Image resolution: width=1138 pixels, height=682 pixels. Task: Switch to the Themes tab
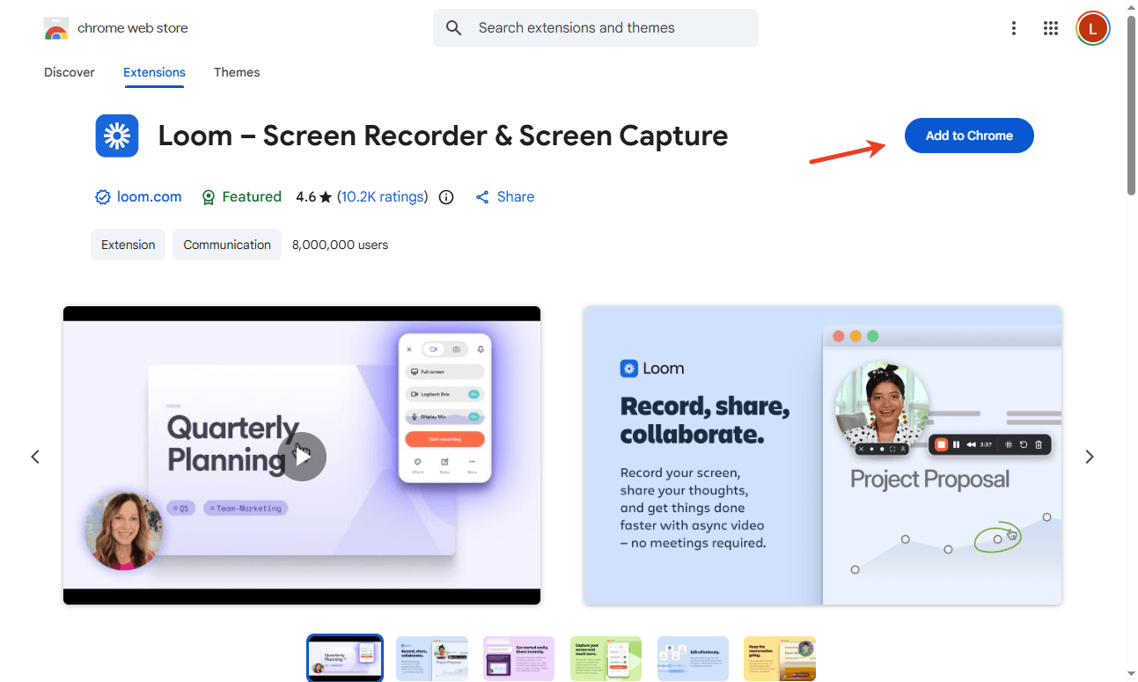point(237,72)
